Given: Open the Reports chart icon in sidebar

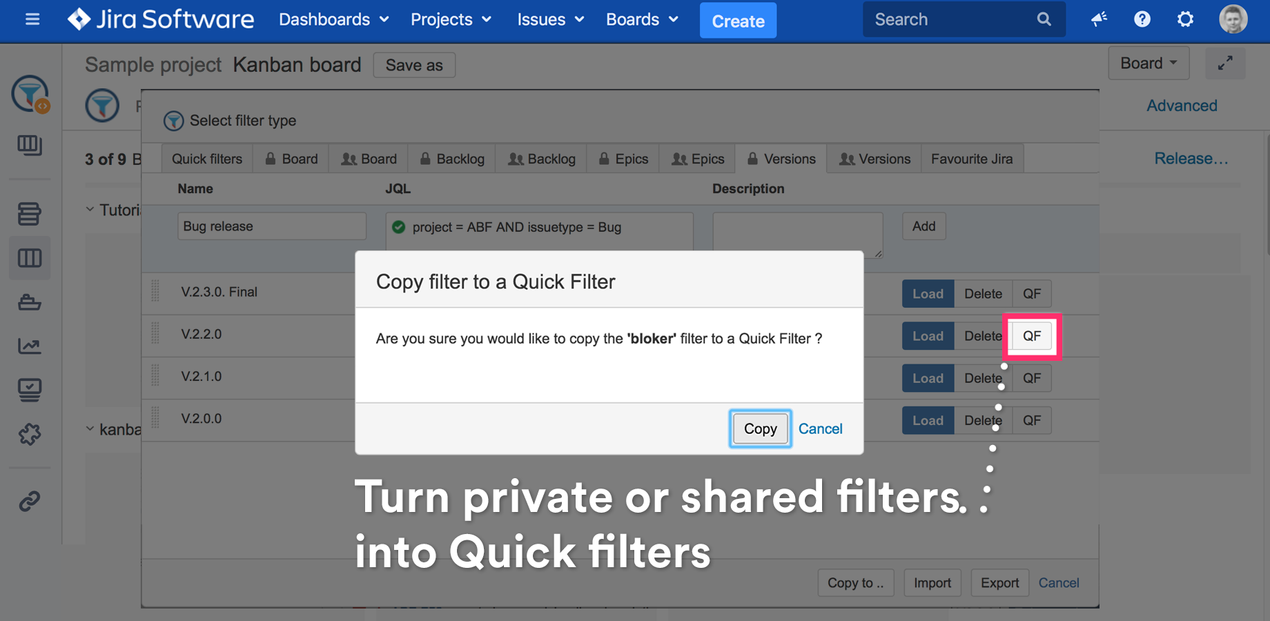Looking at the screenshot, I should click(29, 346).
